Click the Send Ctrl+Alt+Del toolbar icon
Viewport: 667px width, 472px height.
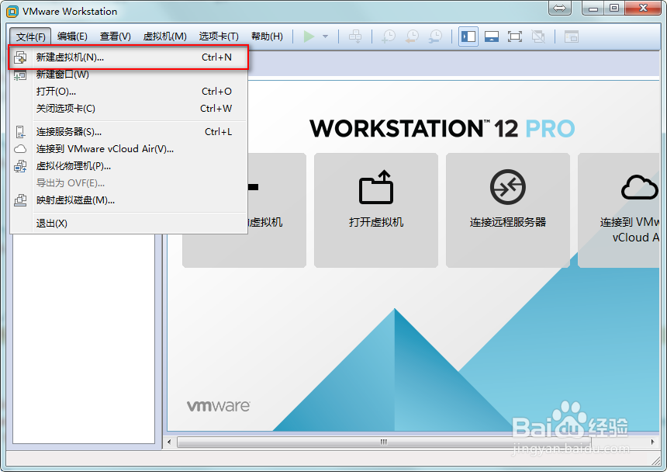355,36
